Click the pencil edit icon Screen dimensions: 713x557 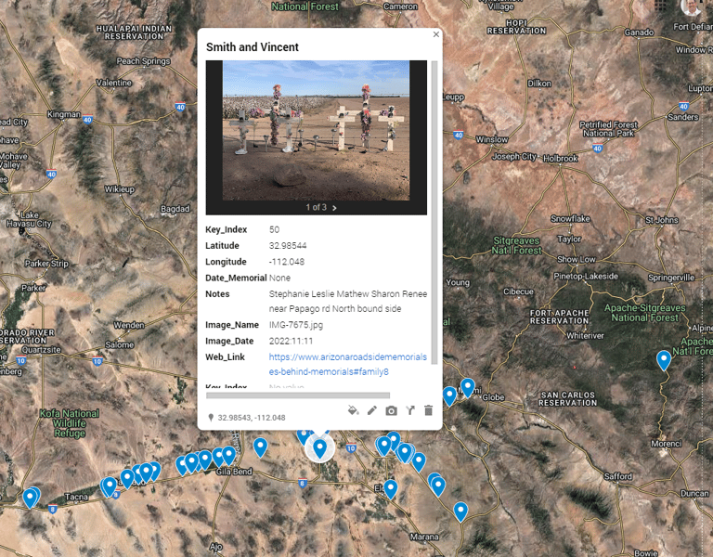coord(372,410)
